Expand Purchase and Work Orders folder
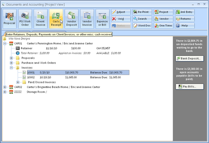This screenshot has width=209, height=143. point(11,63)
